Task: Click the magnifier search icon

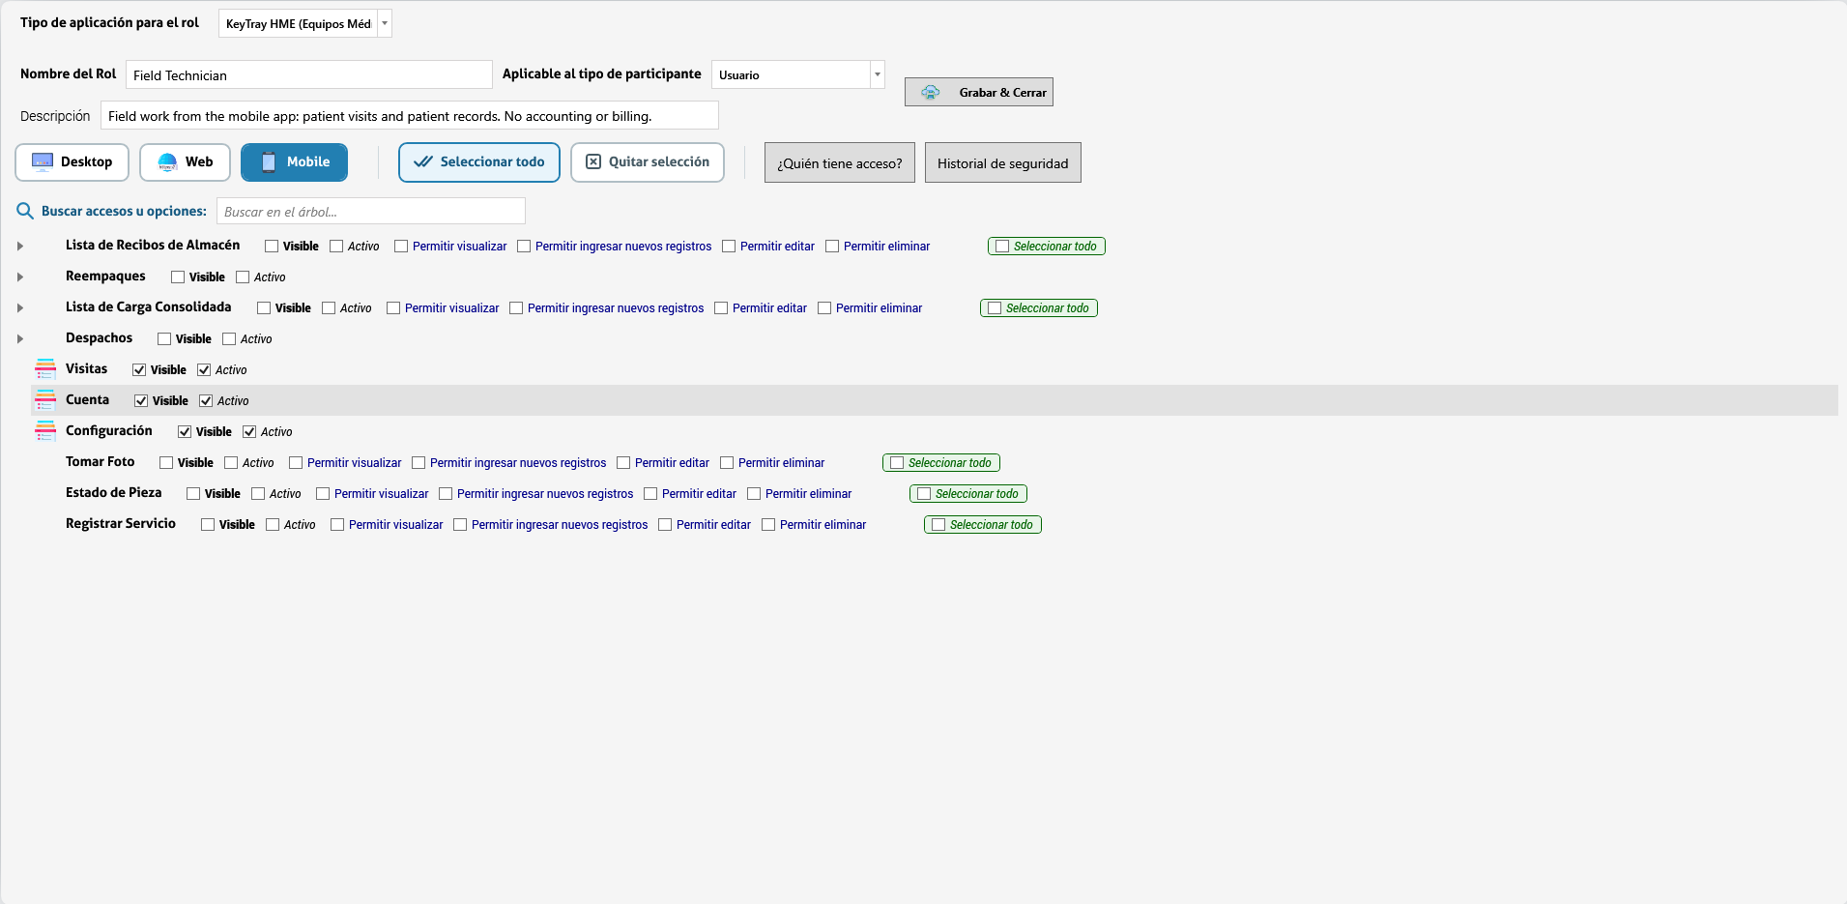Action: click(25, 211)
